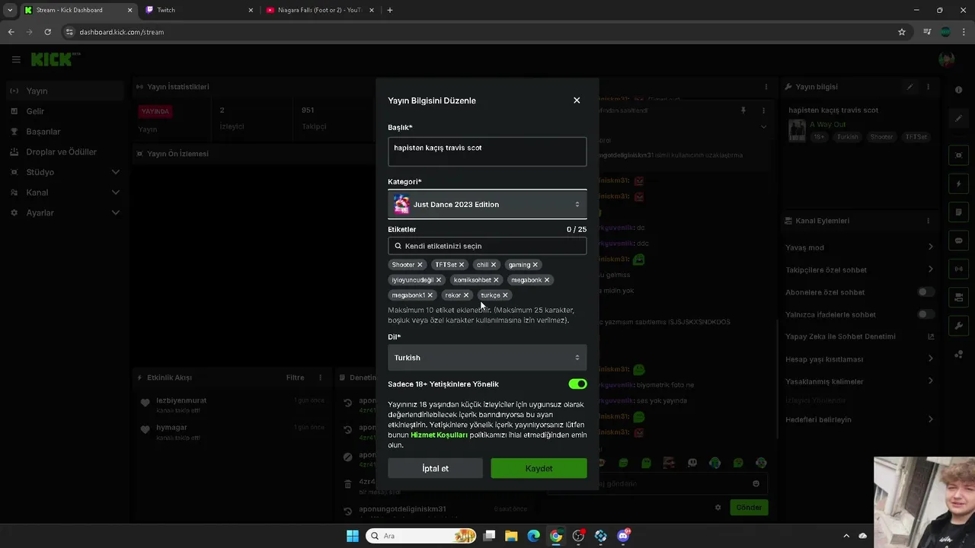Click the İptal et button

(x=435, y=469)
